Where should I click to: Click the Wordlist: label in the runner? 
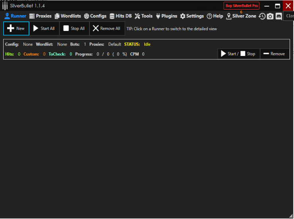click(44, 44)
